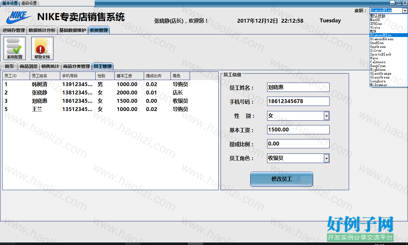The width and height of the screenshot is (408, 245).
Task: Click the 提成比例 commission rate field
Action: 298,144
